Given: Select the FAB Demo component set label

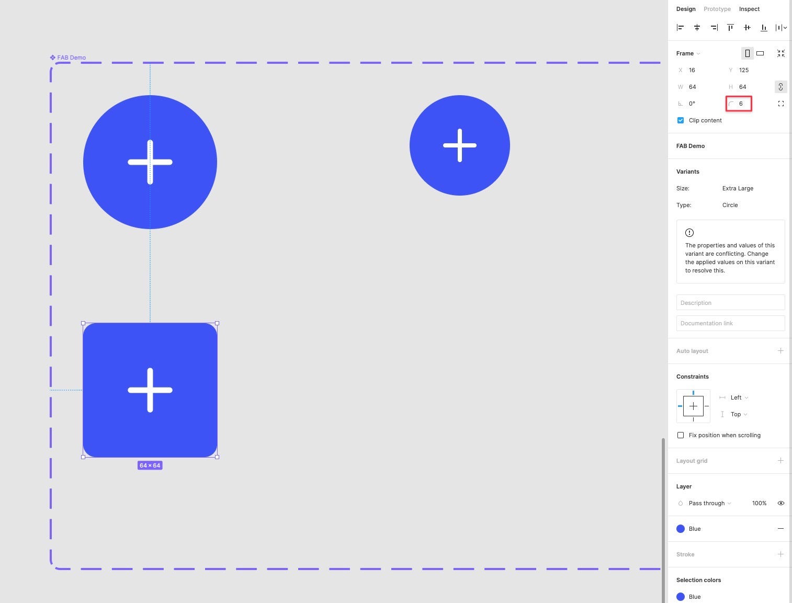Looking at the screenshot, I should pyautogui.click(x=68, y=58).
